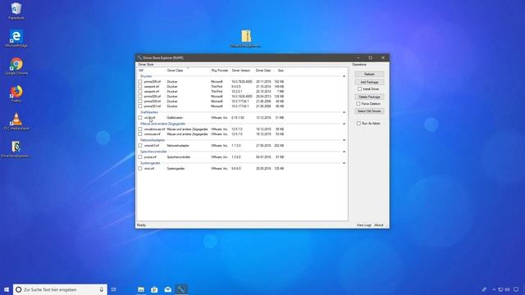525x295 pixels.
Task: Check the vmci.inf Systemgeräte checkbox
Action: 140,169
